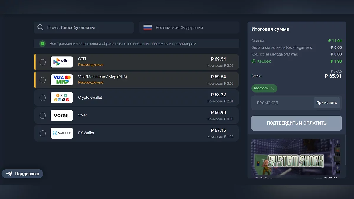Screen dimensions: 354x199
Task: Focus the ПРОМОКОД input field
Action: [282, 103]
